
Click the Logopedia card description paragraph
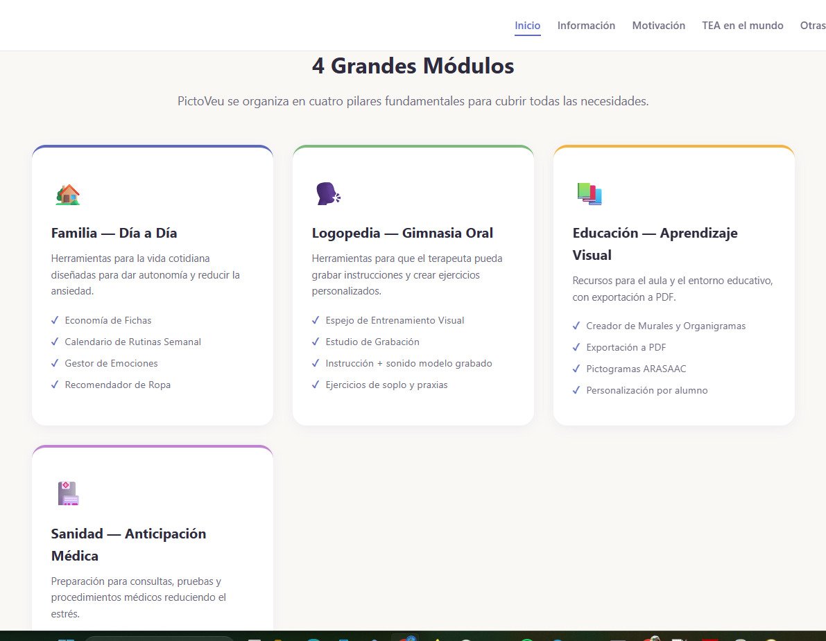pos(407,274)
